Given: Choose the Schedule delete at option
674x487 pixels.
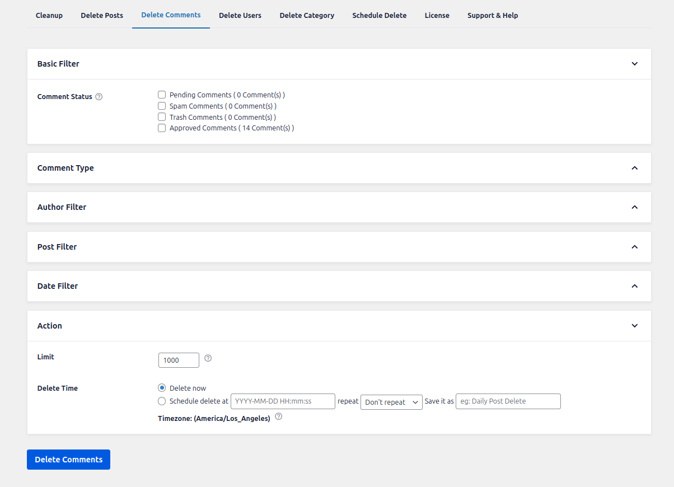Looking at the screenshot, I should 162,401.
